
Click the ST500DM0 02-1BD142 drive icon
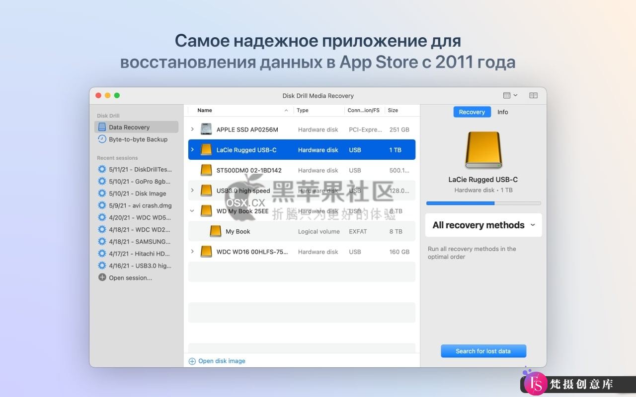206,170
